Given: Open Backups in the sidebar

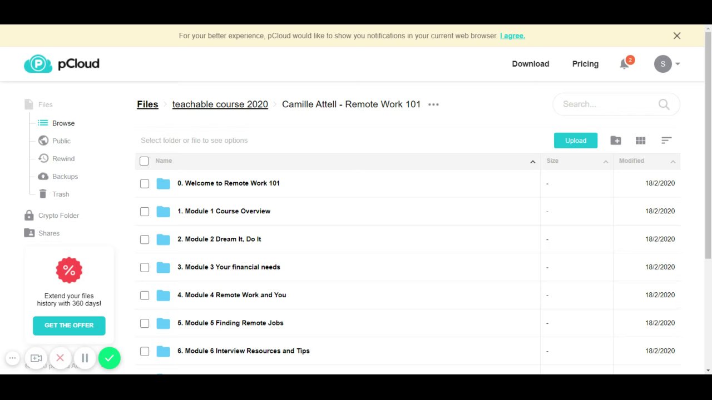Looking at the screenshot, I should pos(65,177).
